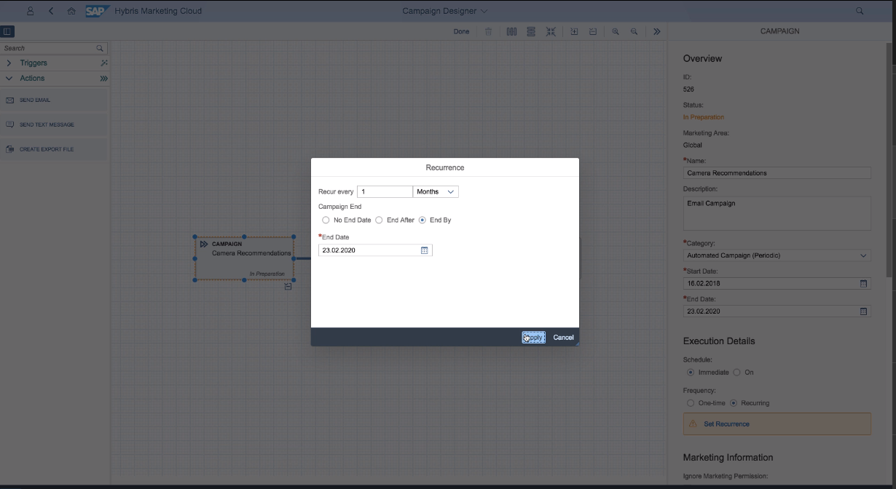Select the End After radio option
The image size is (896, 489).
pyautogui.click(x=379, y=220)
